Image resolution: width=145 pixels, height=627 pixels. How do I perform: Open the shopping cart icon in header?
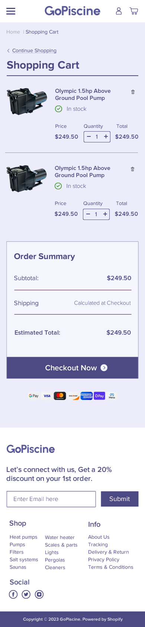(134, 11)
